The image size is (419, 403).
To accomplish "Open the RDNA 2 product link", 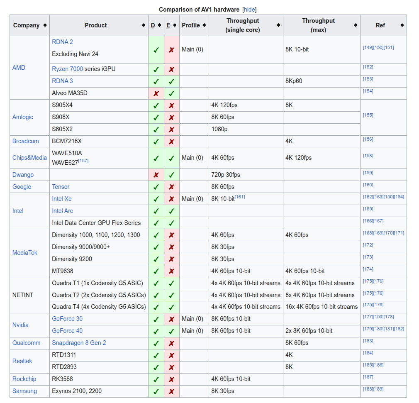I will (62, 42).
